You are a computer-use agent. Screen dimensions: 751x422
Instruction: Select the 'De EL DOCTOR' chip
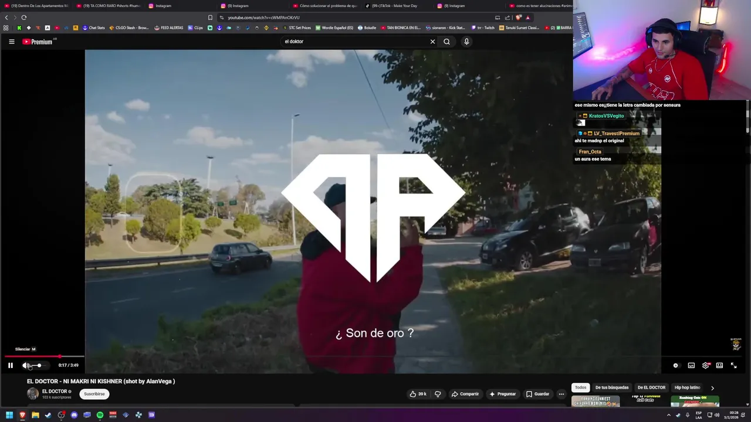click(x=651, y=387)
